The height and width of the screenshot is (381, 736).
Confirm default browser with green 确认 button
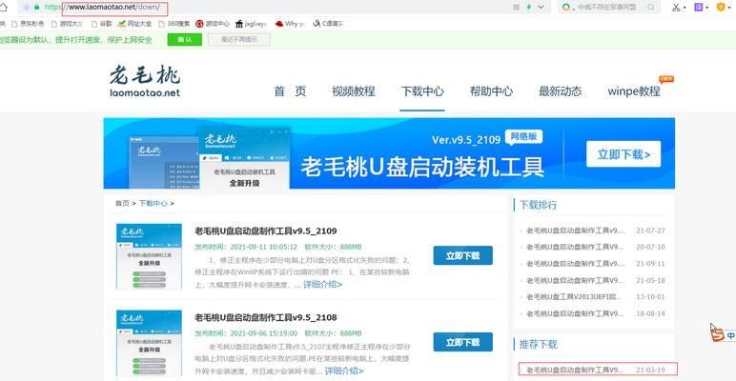click(x=184, y=40)
